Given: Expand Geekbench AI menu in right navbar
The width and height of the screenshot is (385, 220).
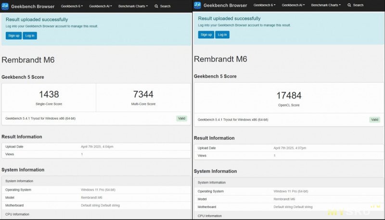Looking at the screenshot, I should [293, 5].
